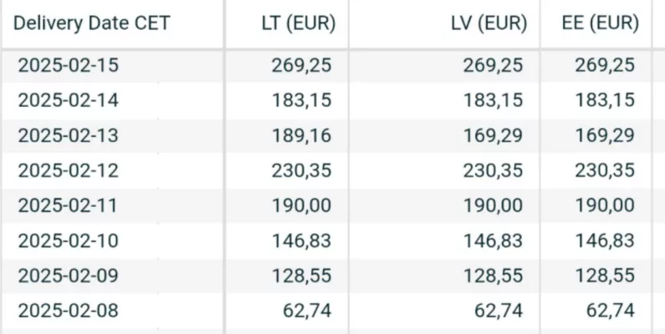This screenshot has height=334, width=665.
Task: Select the LT price for 2025-02-12
Action: [301, 171]
